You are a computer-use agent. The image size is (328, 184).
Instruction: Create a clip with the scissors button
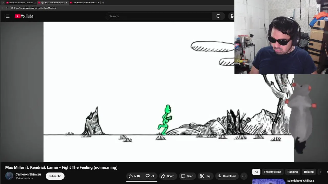205,176
